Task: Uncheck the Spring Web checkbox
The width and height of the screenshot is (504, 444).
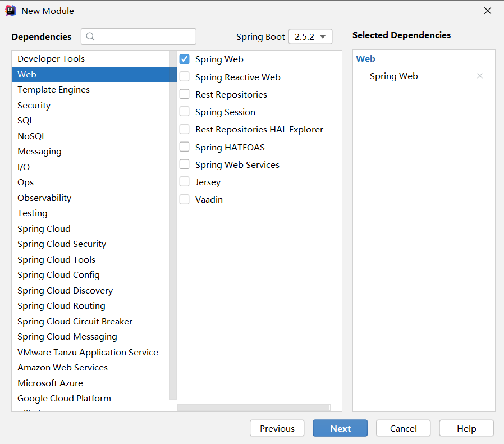Action: click(185, 59)
